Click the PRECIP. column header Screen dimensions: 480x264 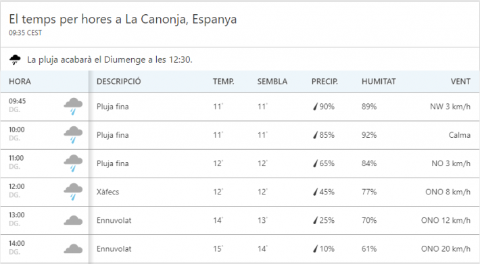click(325, 82)
